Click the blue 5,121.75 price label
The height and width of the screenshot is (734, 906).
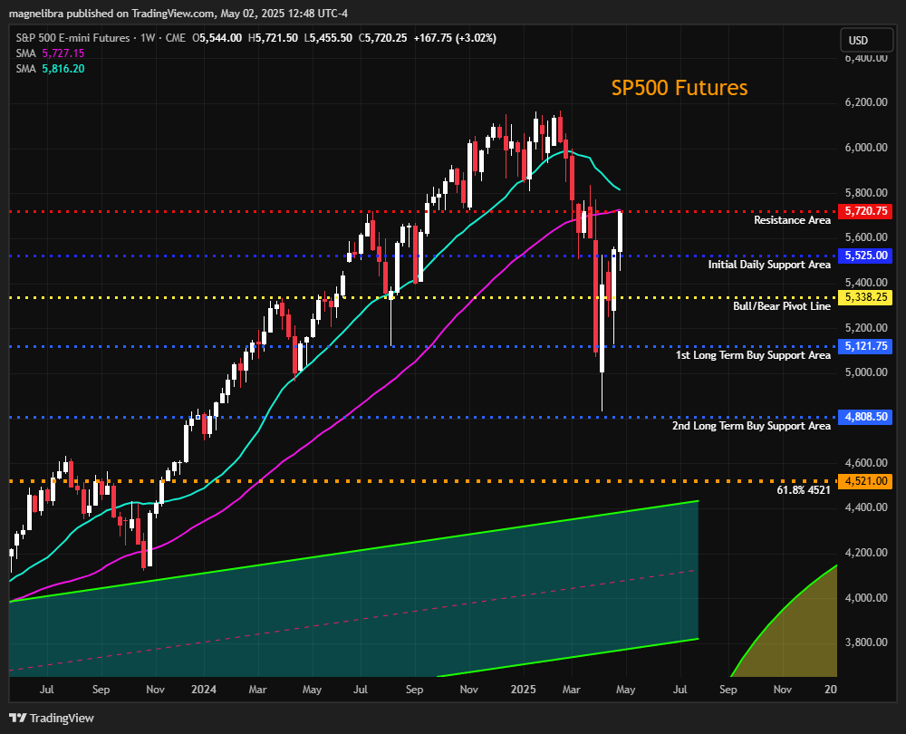[x=866, y=346]
